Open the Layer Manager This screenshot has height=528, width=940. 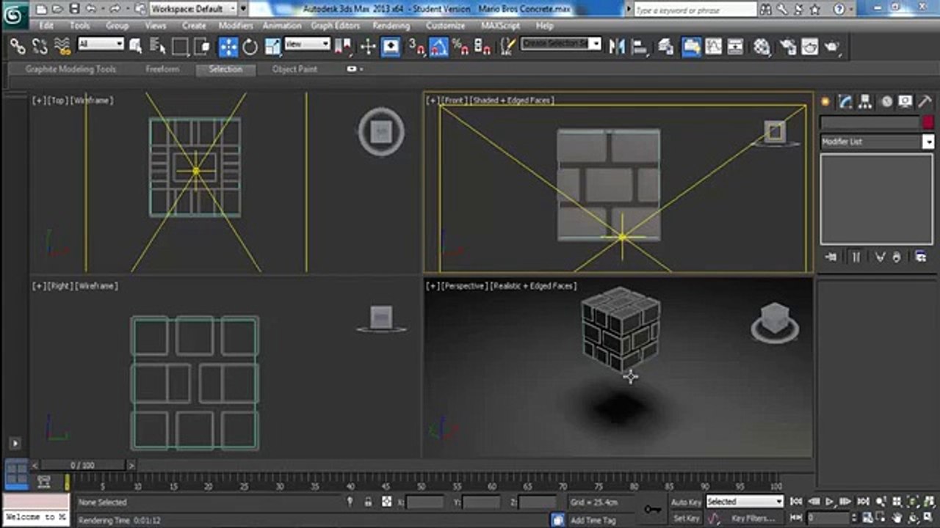click(x=666, y=47)
